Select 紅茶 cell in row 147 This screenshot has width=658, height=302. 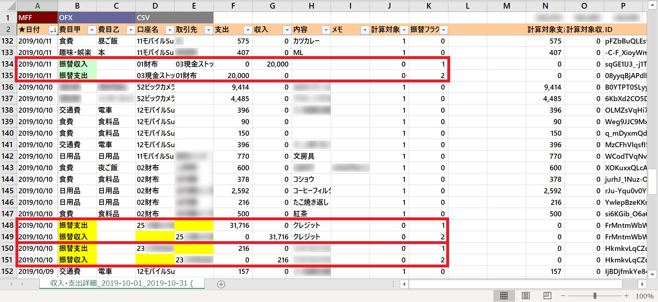coord(311,214)
